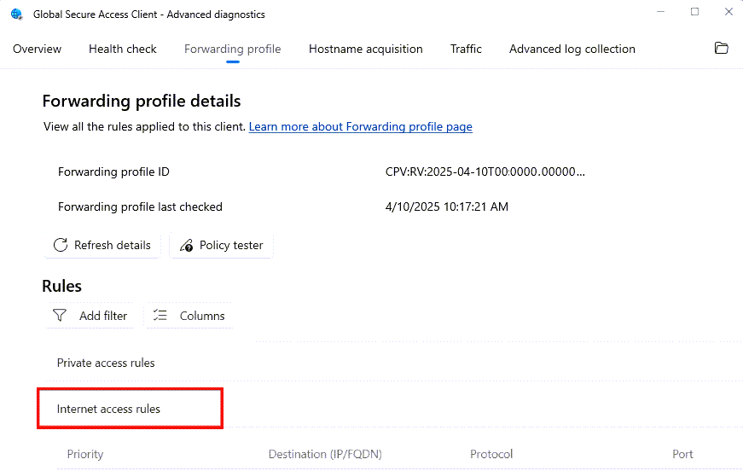Screen dimensions: 743x471
Task: Open the Policy tester button label
Action: tap(231, 245)
